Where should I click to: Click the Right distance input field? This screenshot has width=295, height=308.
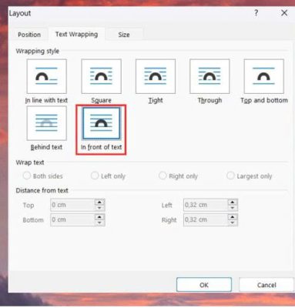coord(206,219)
